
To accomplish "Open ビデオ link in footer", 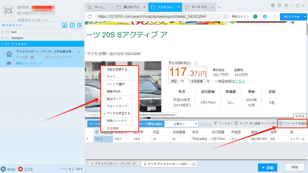I will [x=28, y=169].
